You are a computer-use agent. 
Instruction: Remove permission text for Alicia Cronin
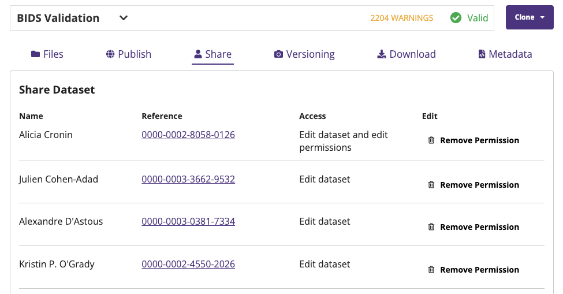click(x=480, y=140)
